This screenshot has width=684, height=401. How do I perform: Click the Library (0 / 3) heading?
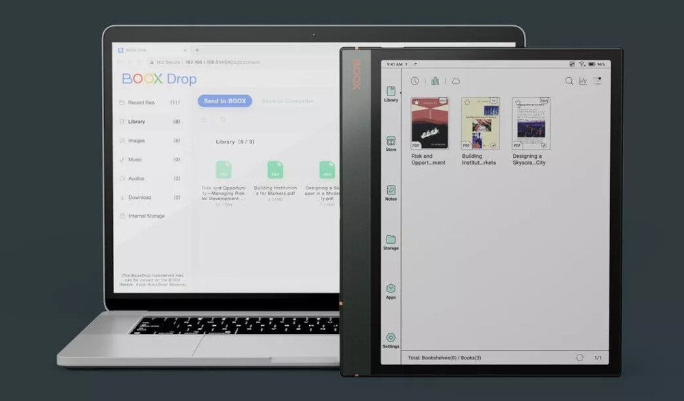[x=235, y=141]
